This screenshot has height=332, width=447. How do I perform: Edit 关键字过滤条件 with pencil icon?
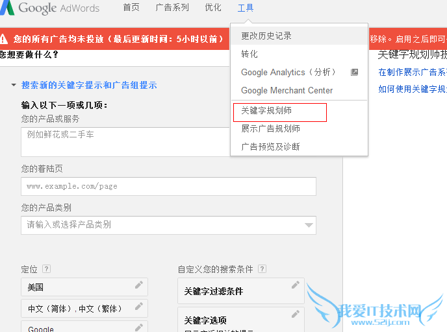[x=296, y=285]
